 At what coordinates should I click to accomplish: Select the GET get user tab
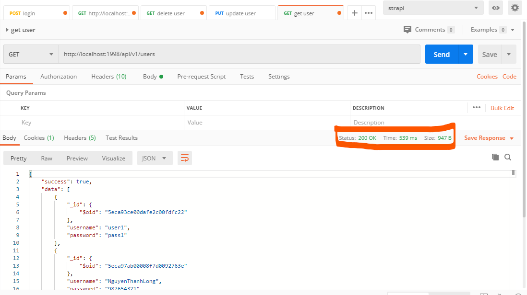[x=310, y=13]
